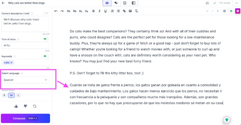Clear text formatting
The height and width of the screenshot is (125, 241).
(136, 11)
